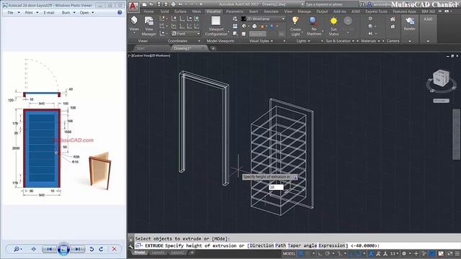The image size is (461, 259).
Task: Click the Actual size icon in Photo Viewer
Action: (34, 249)
